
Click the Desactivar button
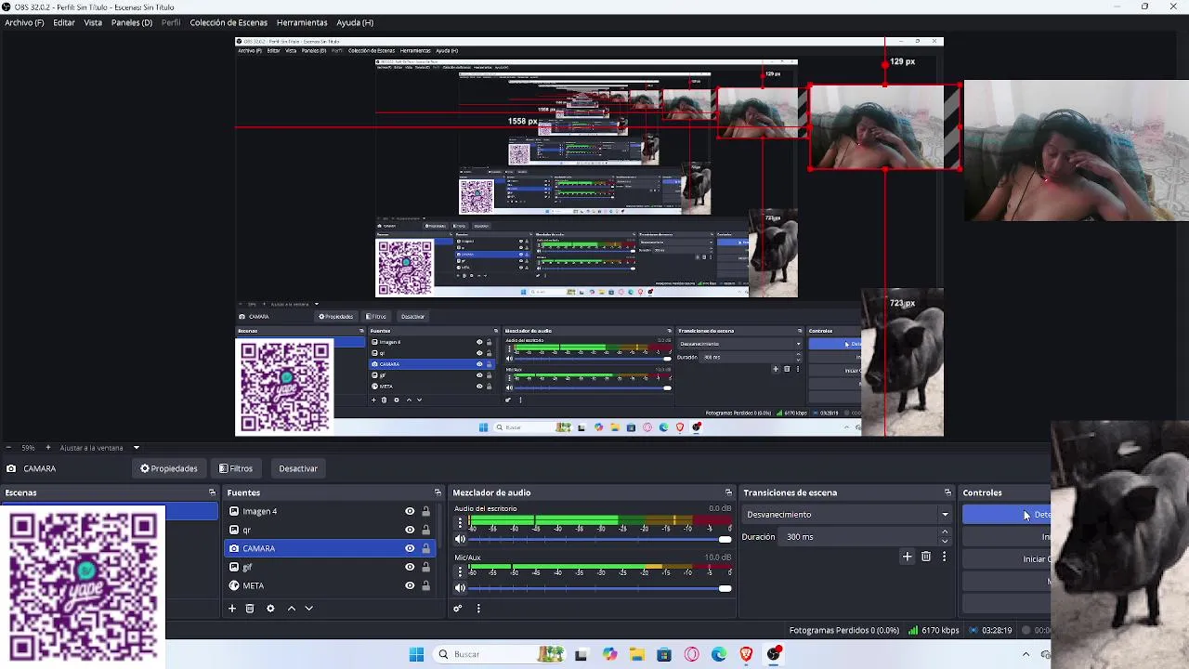[x=298, y=468]
